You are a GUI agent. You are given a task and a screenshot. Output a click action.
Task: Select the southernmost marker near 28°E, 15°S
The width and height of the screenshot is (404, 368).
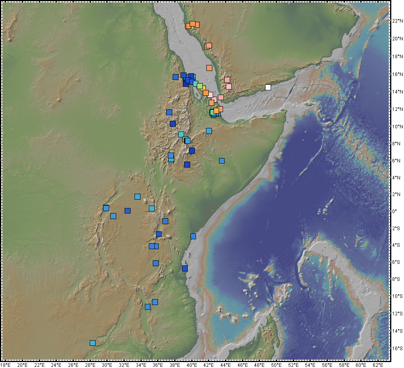pyautogui.click(x=92, y=343)
